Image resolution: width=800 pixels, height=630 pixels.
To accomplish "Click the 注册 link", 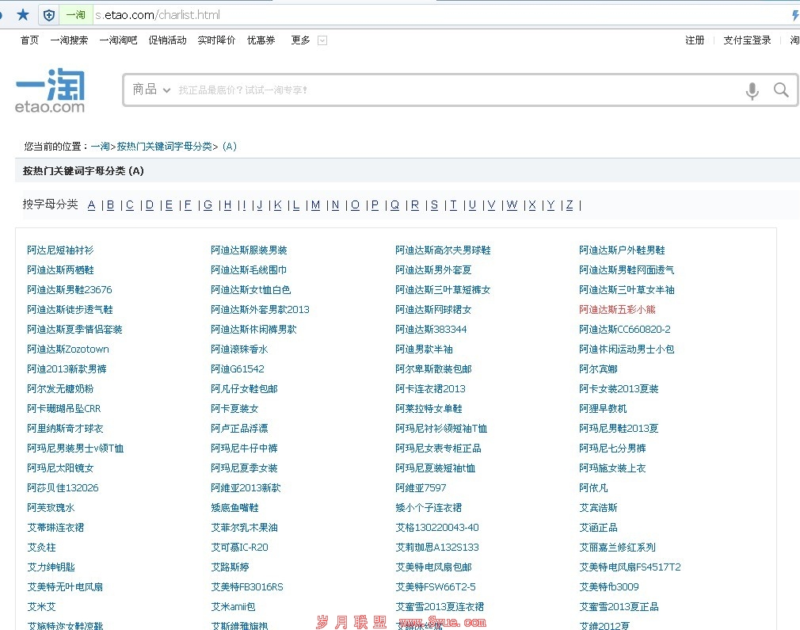I will (x=695, y=40).
